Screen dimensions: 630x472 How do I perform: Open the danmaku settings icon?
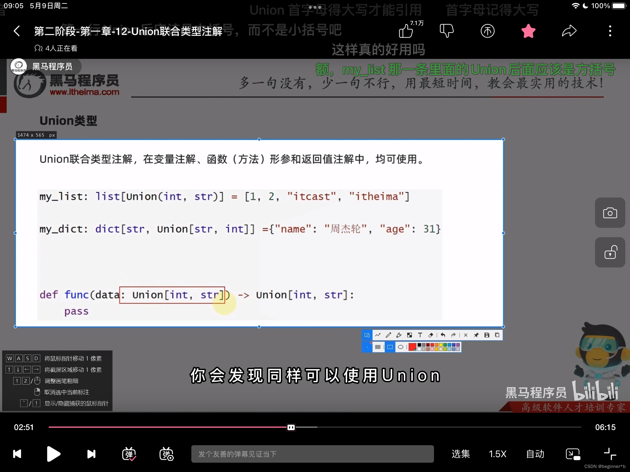click(166, 454)
